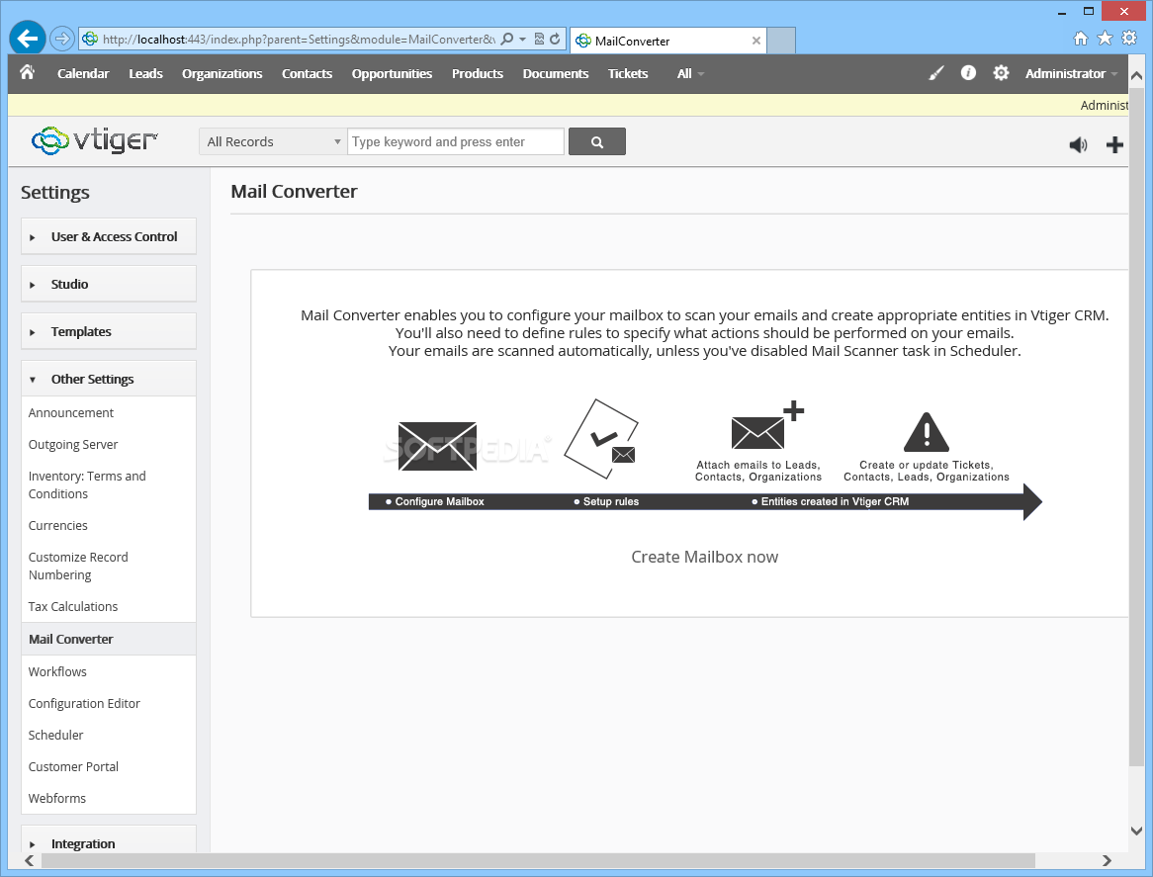Open Inventory: Terms and Conditions
1153x877 pixels.
[x=87, y=485]
